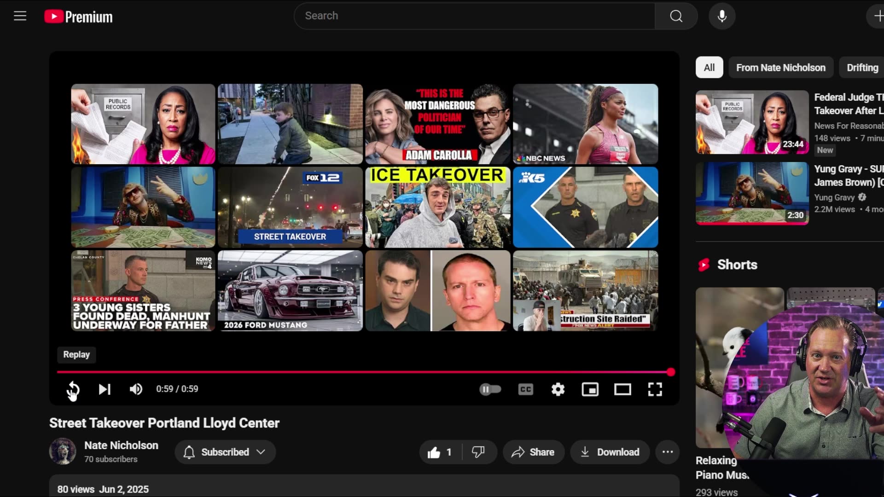The height and width of the screenshot is (497, 884).
Task: Open the hamburger guide menu
Action: (x=20, y=16)
